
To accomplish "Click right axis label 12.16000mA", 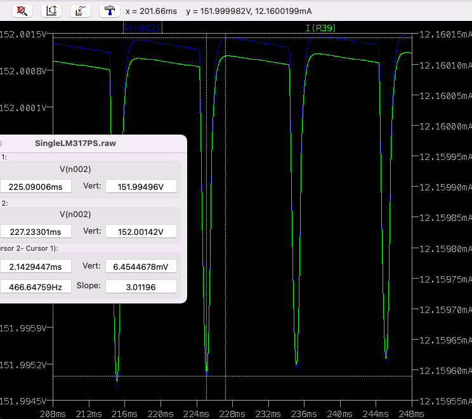I will (445, 126).
